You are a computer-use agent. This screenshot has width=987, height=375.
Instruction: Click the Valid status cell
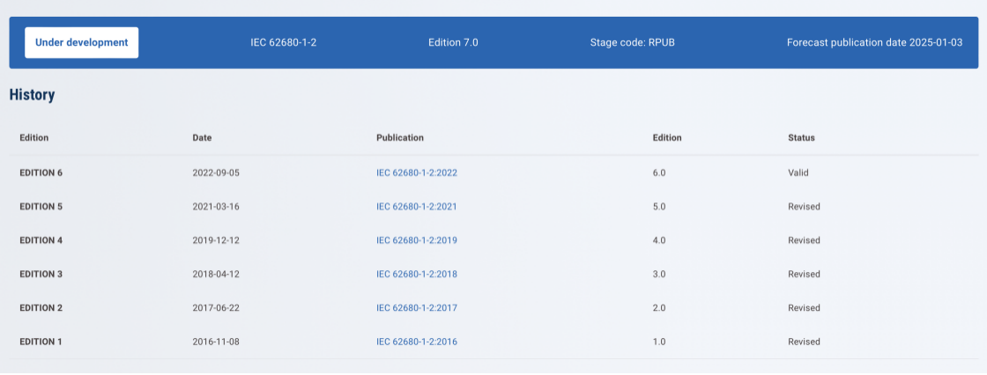pyautogui.click(x=798, y=173)
